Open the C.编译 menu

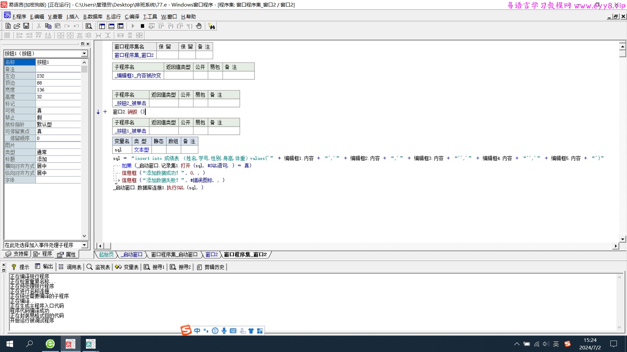(132, 17)
